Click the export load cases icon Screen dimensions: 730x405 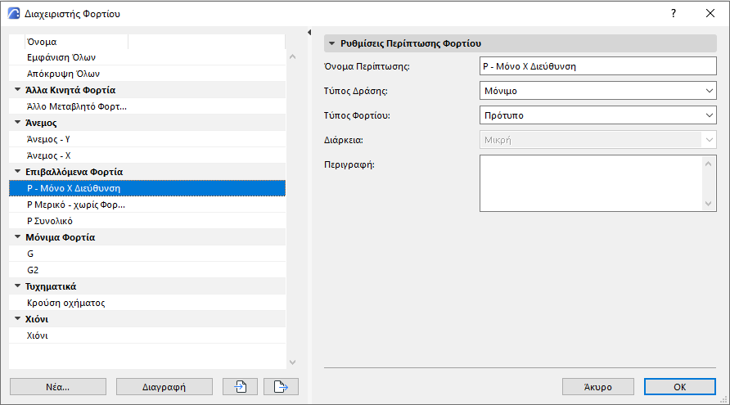pos(281,386)
